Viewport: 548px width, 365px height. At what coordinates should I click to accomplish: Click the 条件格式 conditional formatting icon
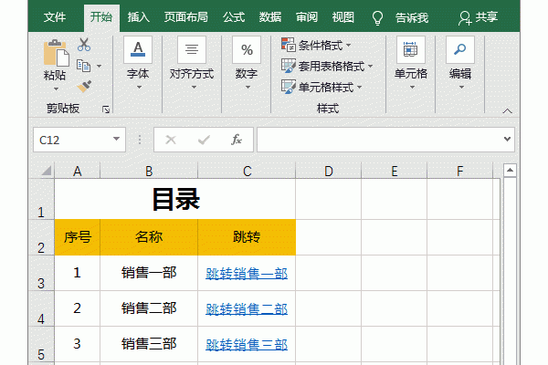coord(289,45)
